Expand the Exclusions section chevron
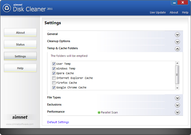Screen dimensions: 191x135 coord(177,105)
